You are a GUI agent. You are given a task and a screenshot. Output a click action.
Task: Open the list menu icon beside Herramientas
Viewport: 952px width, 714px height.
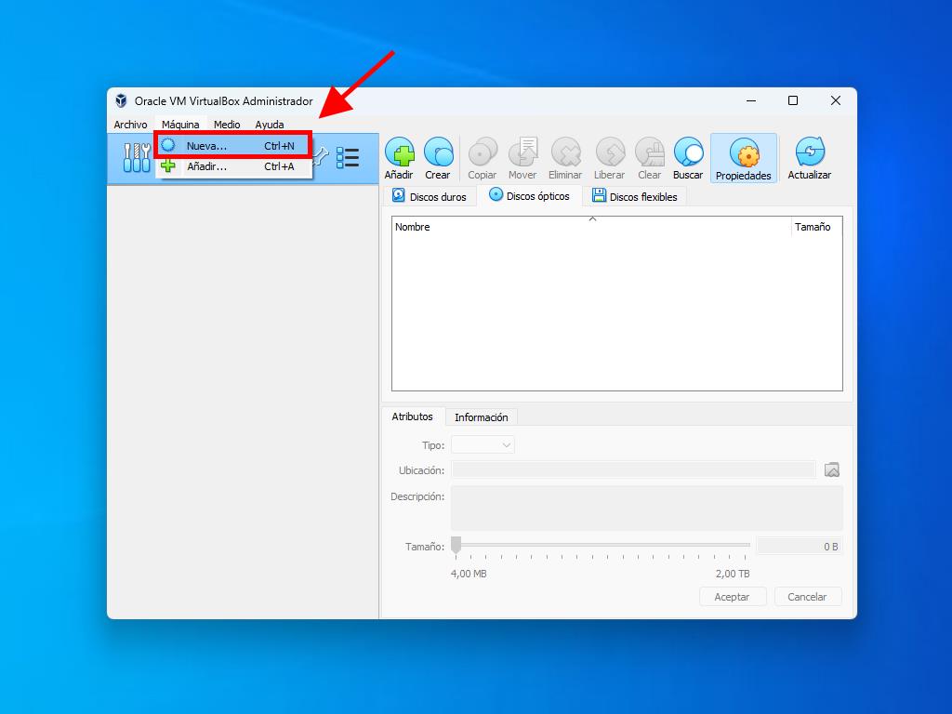348,157
